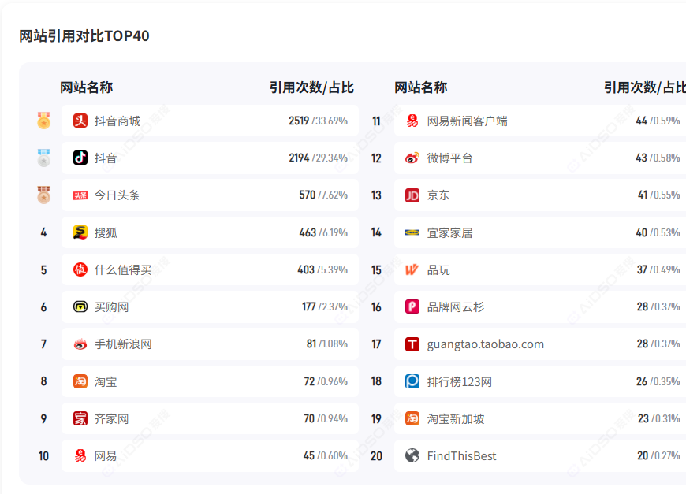The image size is (686, 494).
Task: Click the 买购网 logo icon
Action: [x=81, y=306]
